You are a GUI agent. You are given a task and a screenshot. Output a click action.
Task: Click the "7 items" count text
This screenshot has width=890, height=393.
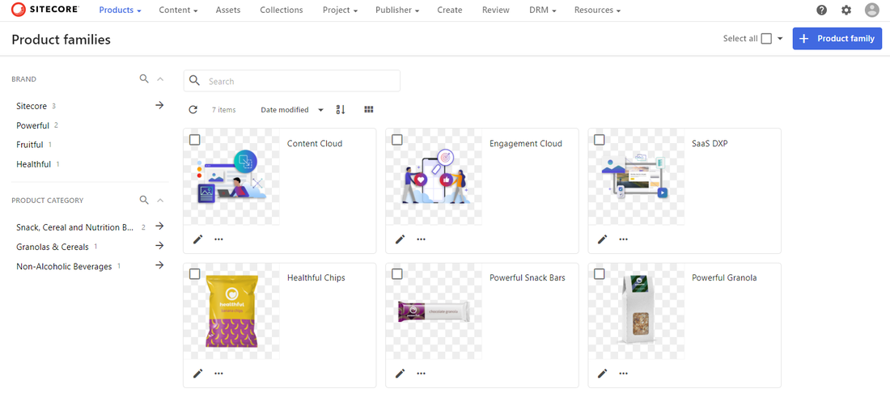tap(223, 110)
